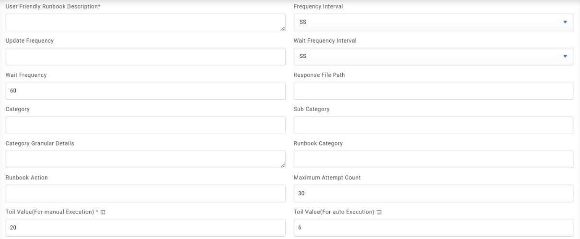Click into the Update Frequency input
580x239 pixels.
[145, 57]
